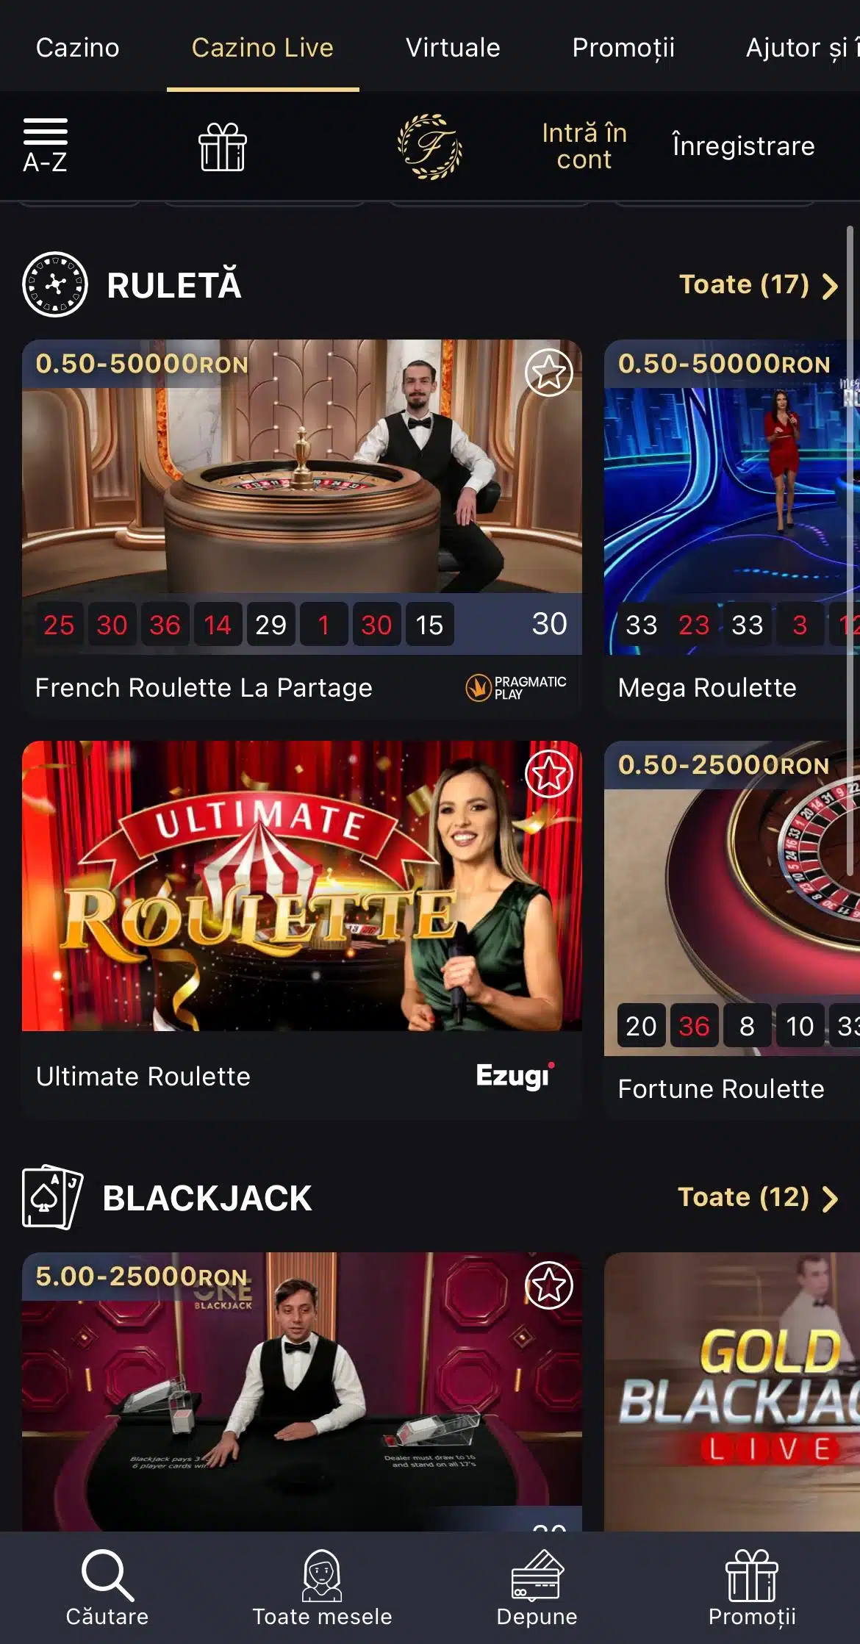Open Promoții gift icon in bottom bar

(752, 1575)
